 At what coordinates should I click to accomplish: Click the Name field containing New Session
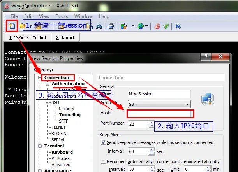coord(159,94)
